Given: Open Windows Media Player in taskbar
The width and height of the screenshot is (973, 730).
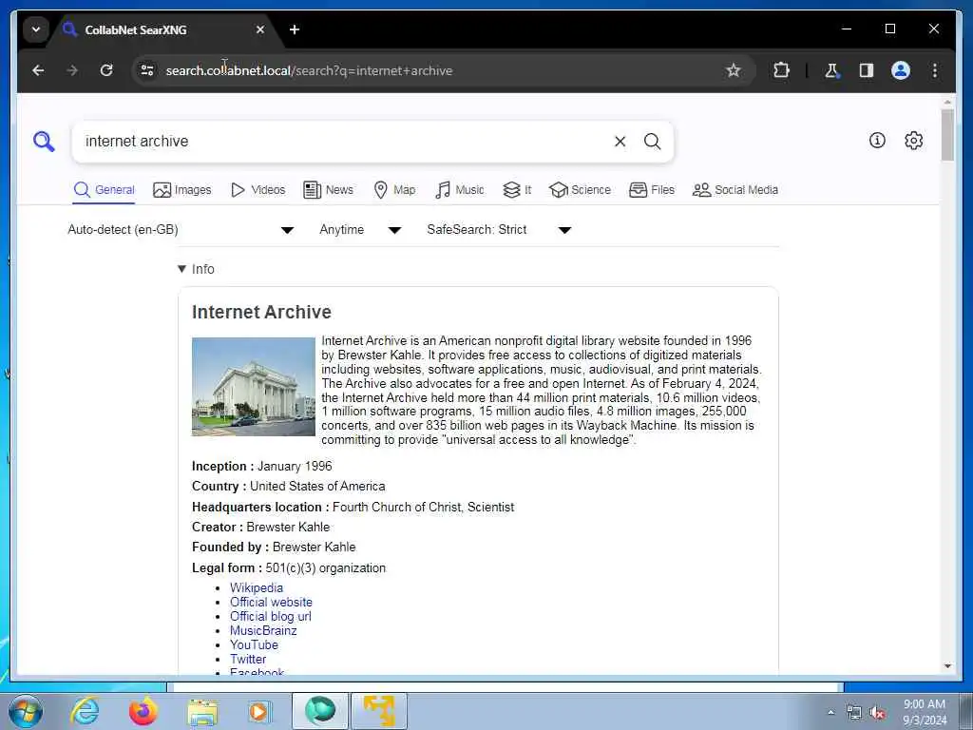Looking at the screenshot, I should pyautogui.click(x=258, y=711).
